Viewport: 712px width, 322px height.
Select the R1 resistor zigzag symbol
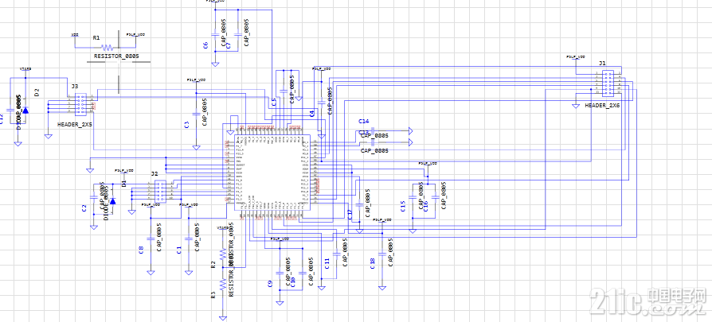108,47
